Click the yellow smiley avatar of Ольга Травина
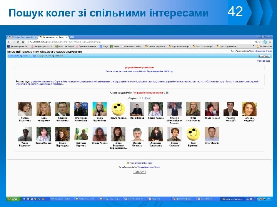The image size is (277, 207). 118,109
